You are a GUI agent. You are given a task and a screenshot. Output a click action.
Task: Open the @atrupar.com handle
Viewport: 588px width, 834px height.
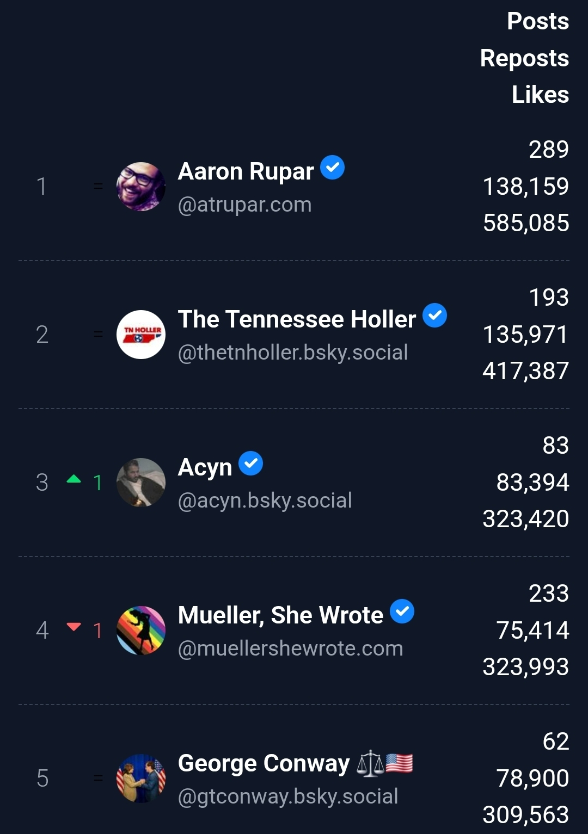(x=244, y=205)
